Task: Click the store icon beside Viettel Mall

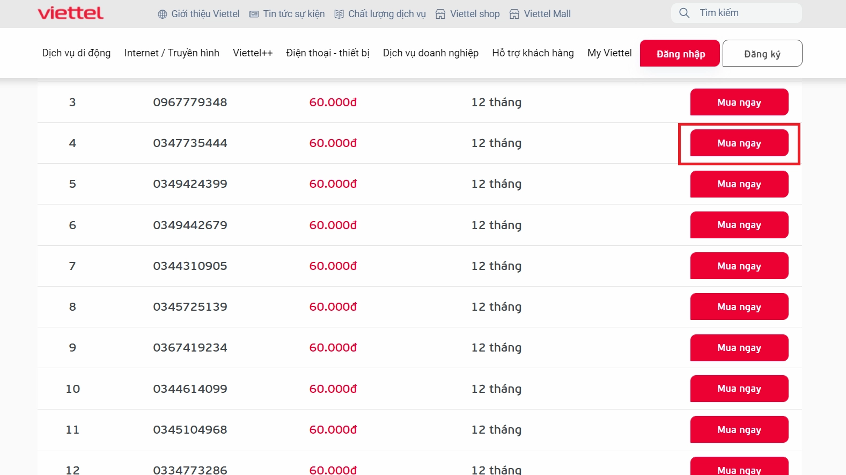Action: click(x=514, y=14)
